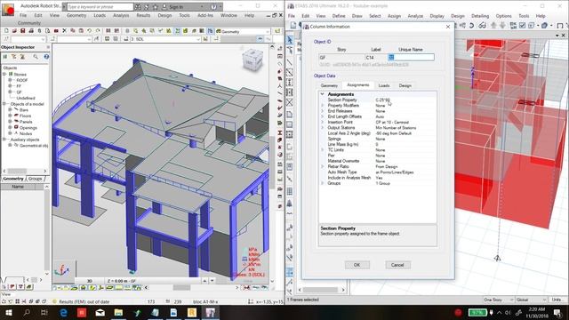Click Robot's keyword search field
This screenshot has width=569, height=320.
click(100, 6)
